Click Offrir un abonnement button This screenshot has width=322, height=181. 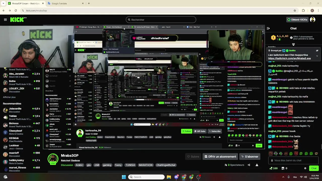[220, 157]
